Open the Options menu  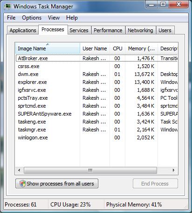(x=32, y=18)
